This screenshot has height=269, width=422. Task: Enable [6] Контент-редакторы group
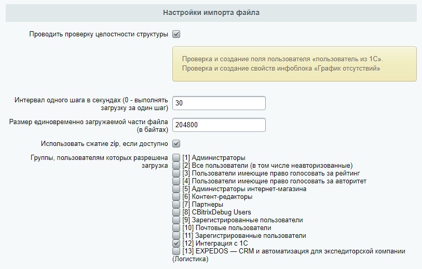point(177,197)
